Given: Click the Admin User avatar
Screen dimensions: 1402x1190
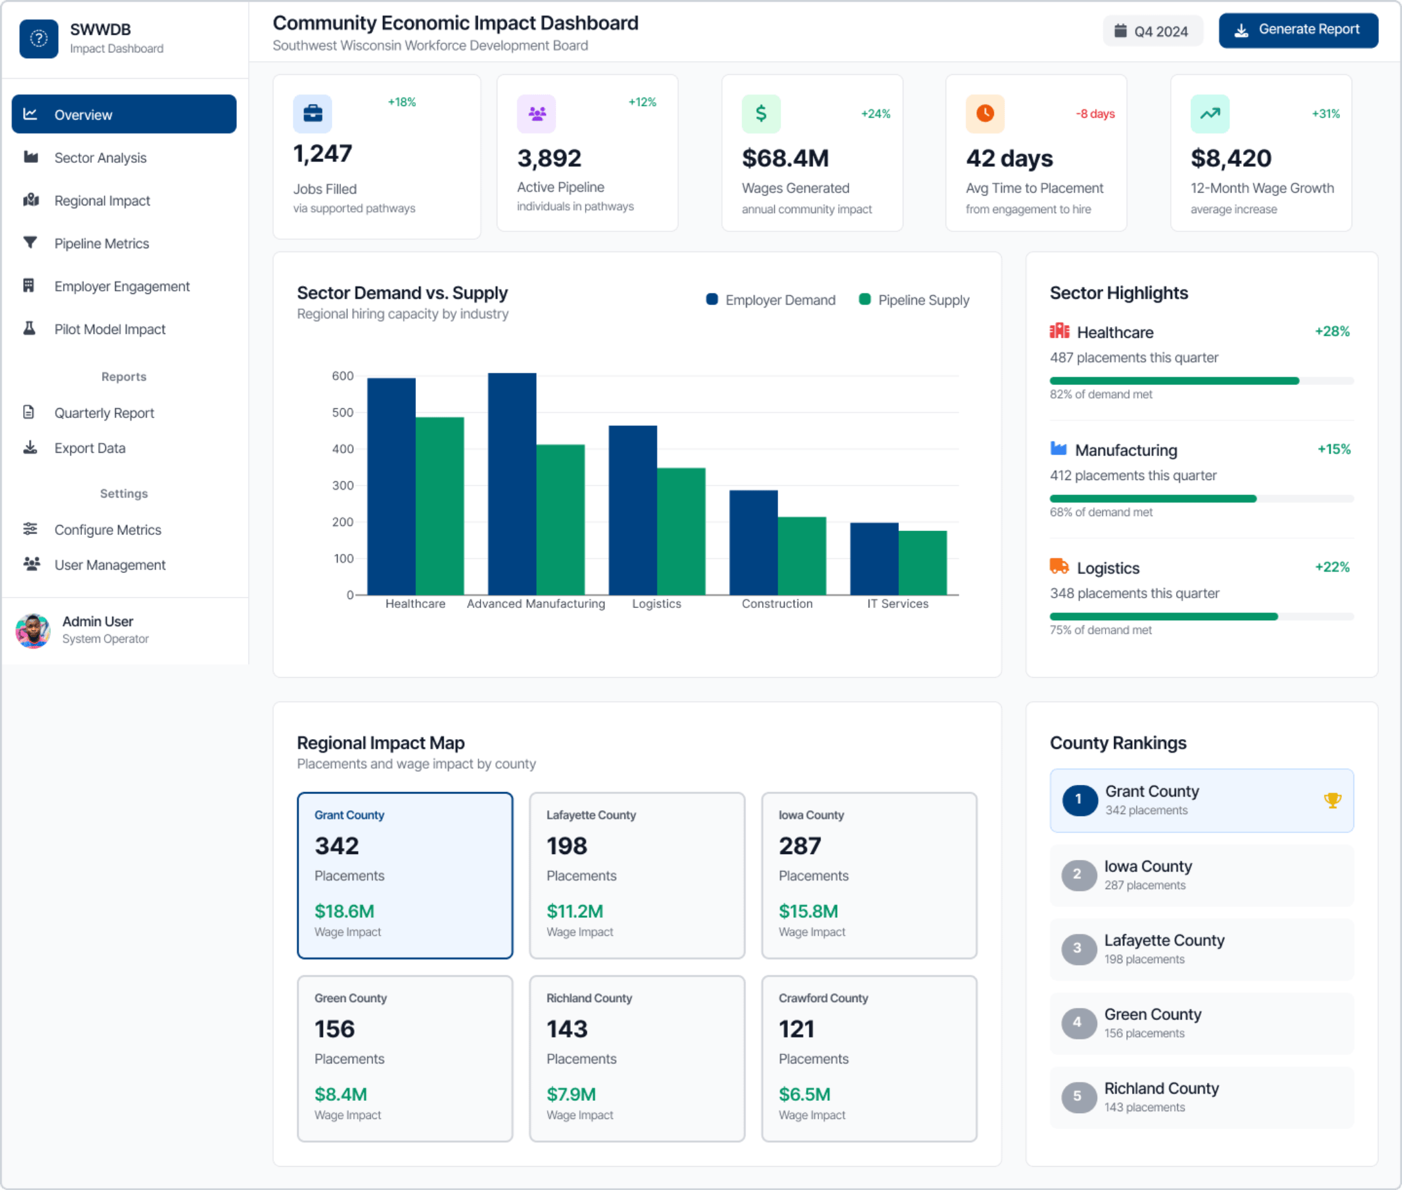Looking at the screenshot, I should click(x=33, y=631).
